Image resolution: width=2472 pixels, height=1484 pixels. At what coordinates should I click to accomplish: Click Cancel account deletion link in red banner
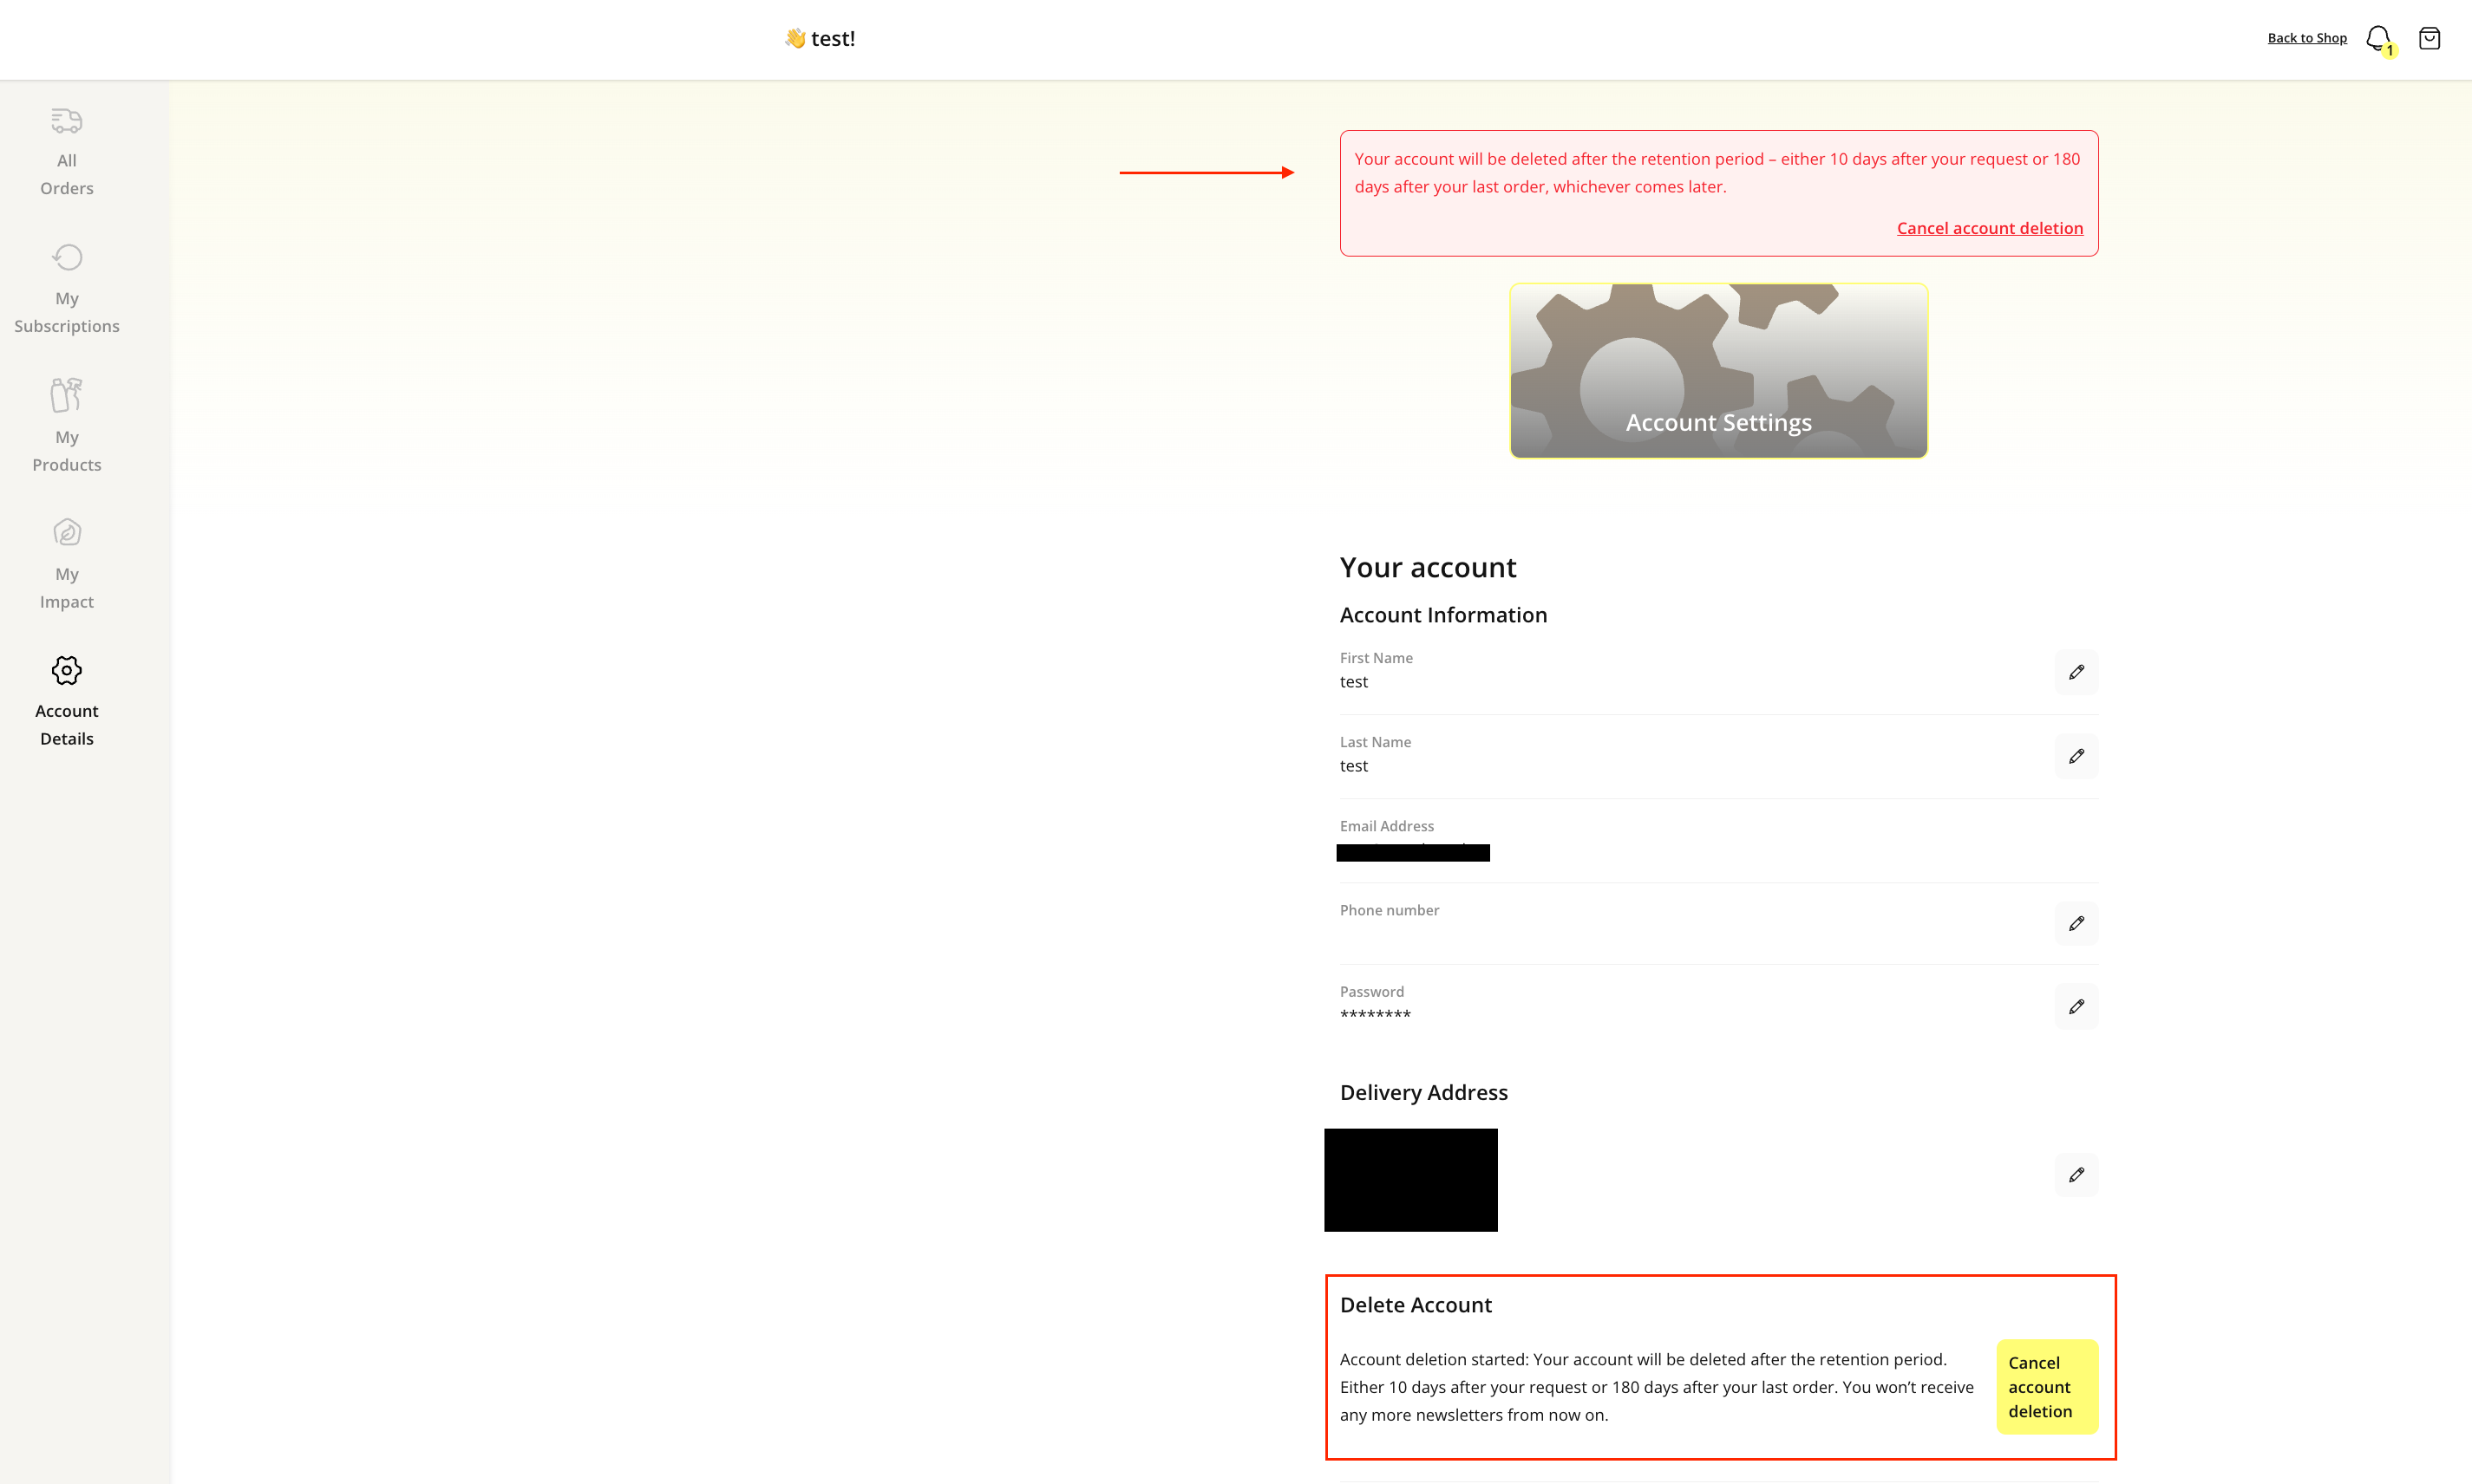(x=1989, y=228)
